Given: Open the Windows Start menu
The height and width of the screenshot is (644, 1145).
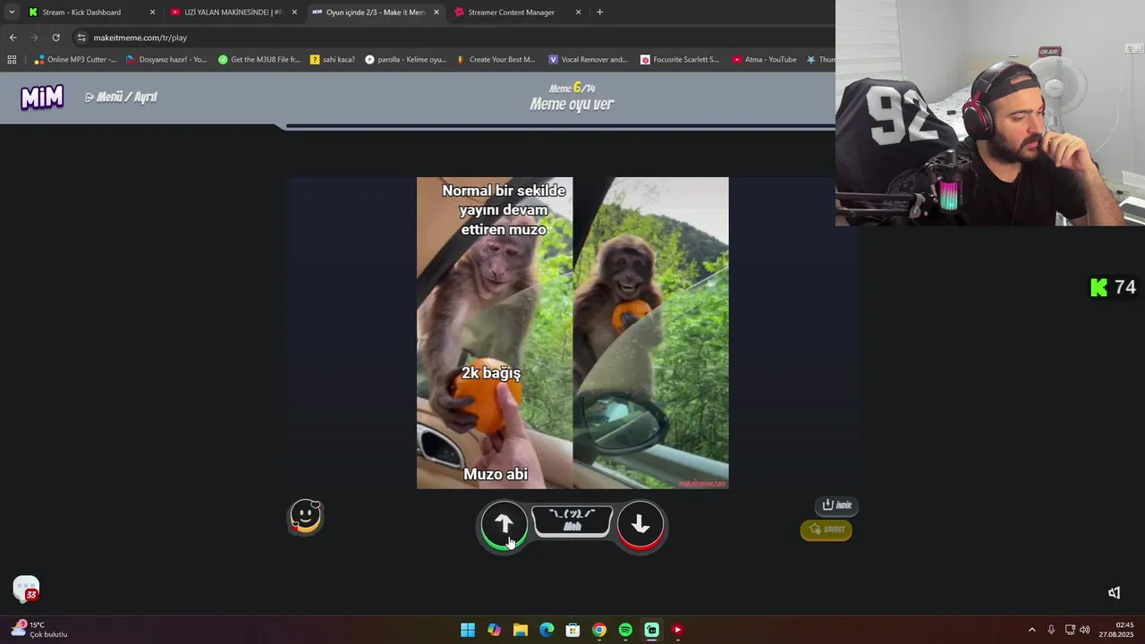Looking at the screenshot, I should pos(468,630).
